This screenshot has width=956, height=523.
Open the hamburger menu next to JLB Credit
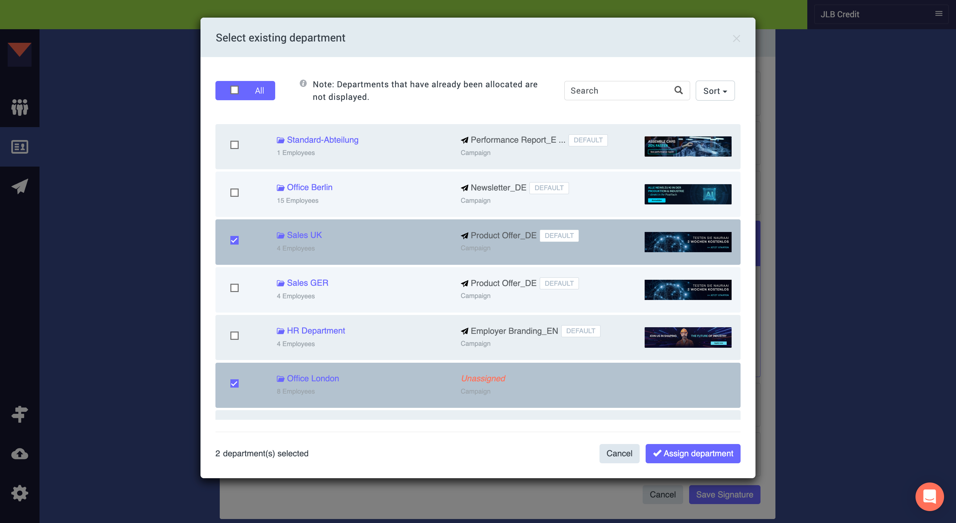(939, 13)
